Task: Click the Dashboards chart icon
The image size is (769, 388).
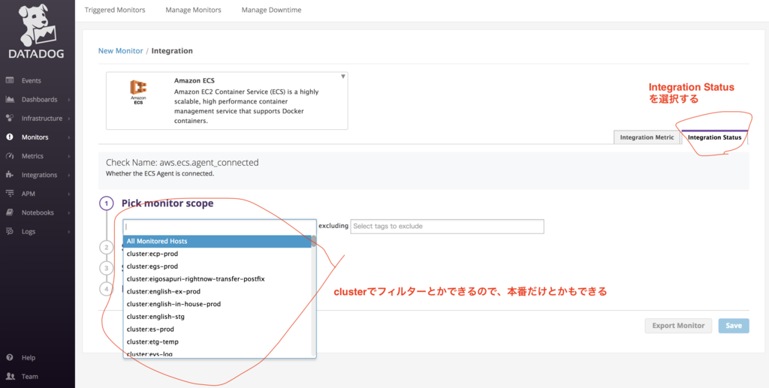Action: [x=10, y=100]
